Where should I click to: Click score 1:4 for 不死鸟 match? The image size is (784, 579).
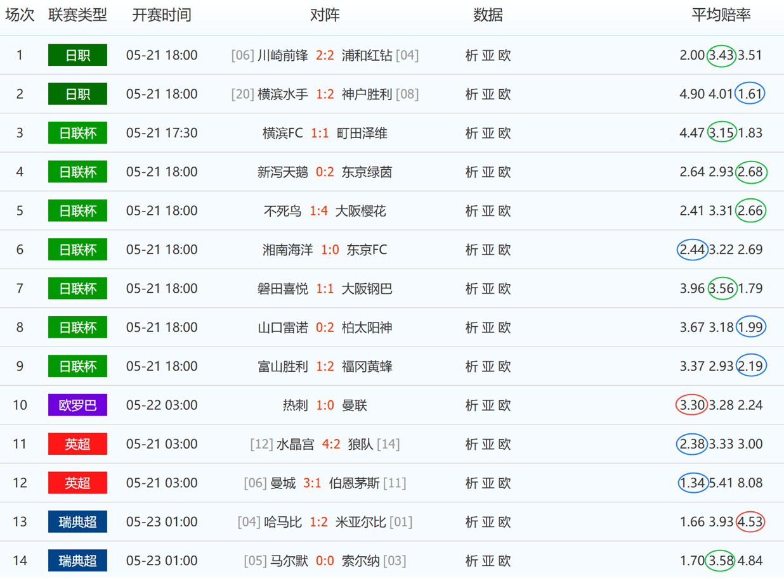(x=318, y=211)
